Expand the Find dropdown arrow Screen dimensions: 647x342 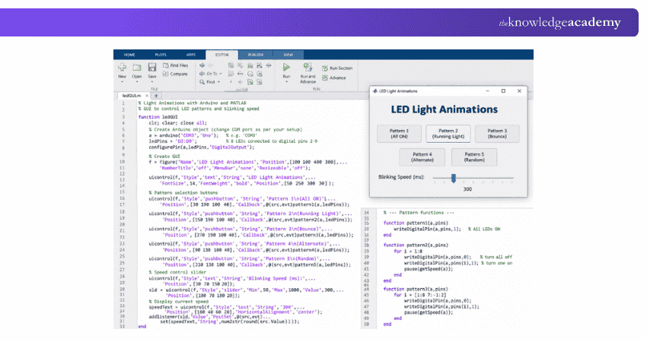(x=218, y=82)
